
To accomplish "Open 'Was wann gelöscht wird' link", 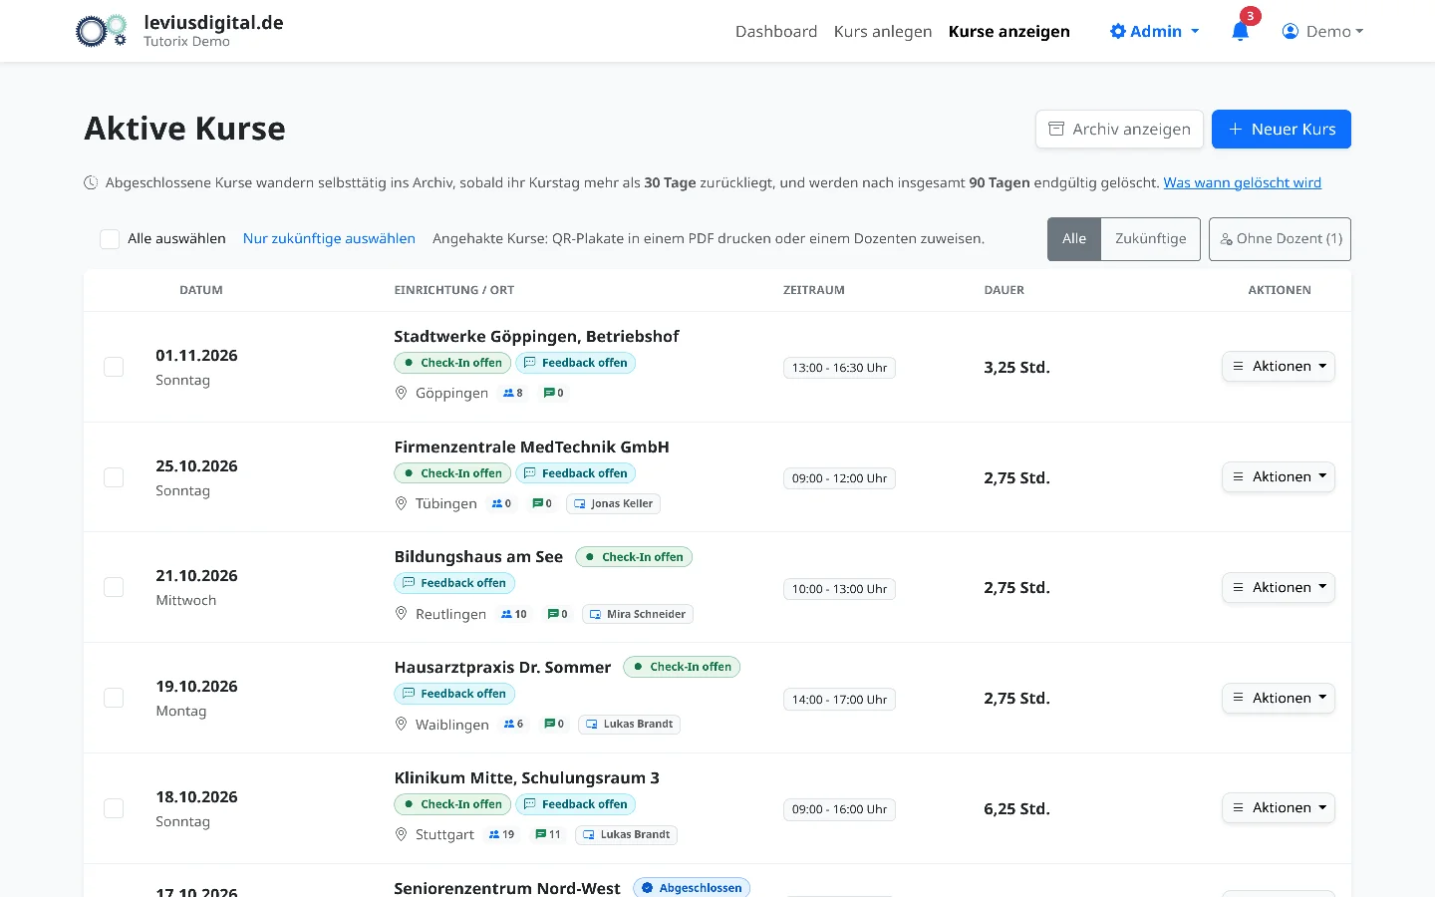I will (1243, 182).
